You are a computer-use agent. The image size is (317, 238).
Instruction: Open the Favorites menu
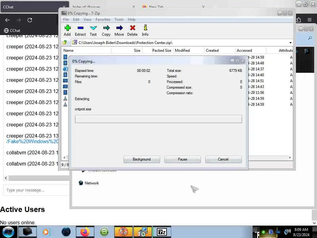[103, 20]
